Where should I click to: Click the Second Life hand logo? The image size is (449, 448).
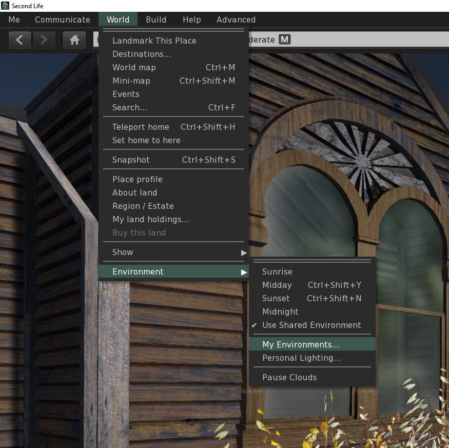pos(5,6)
